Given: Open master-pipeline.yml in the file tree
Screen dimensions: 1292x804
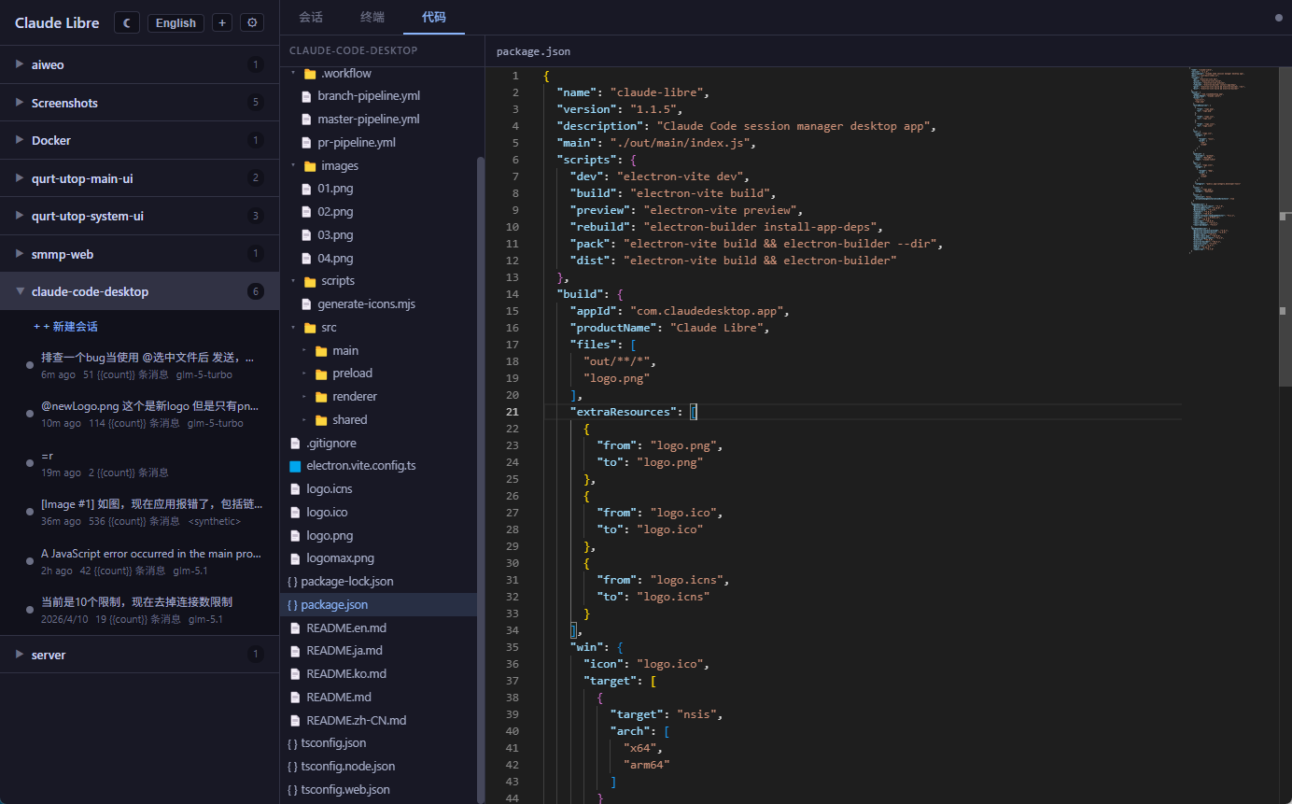Looking at the screenshot, I should pyautogui.click(x=368, y=120).
